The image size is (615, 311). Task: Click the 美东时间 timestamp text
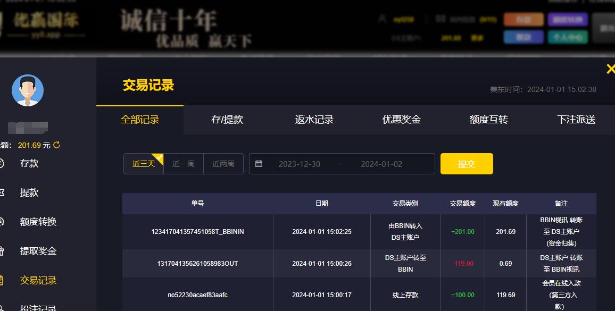543,89
